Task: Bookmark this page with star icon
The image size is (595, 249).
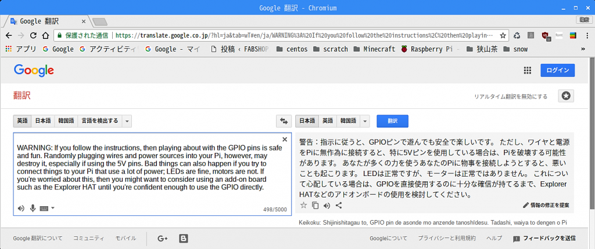Action: (503, 35)
